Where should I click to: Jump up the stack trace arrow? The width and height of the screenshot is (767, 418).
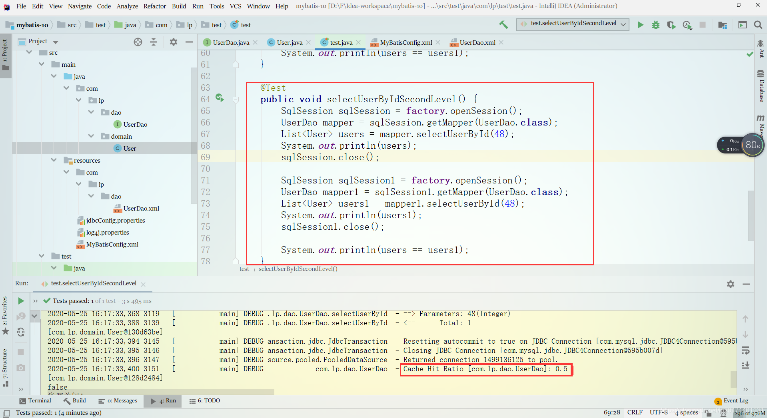pos(745,319)
